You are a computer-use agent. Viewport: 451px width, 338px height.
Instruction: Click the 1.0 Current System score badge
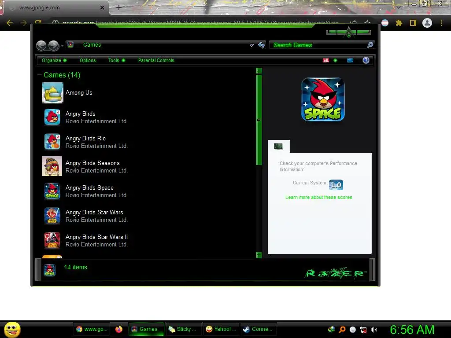pyautogui.click(x=336, y=185)
